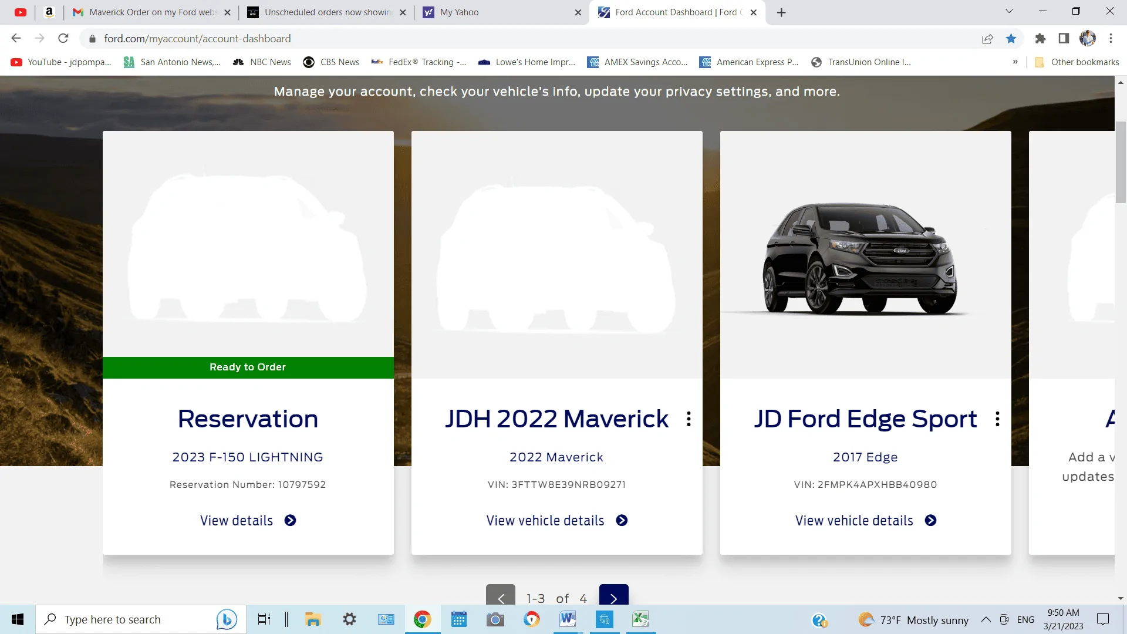Show hidden system tray icons
Screen dimensions: 1127x634
[986, 620]
